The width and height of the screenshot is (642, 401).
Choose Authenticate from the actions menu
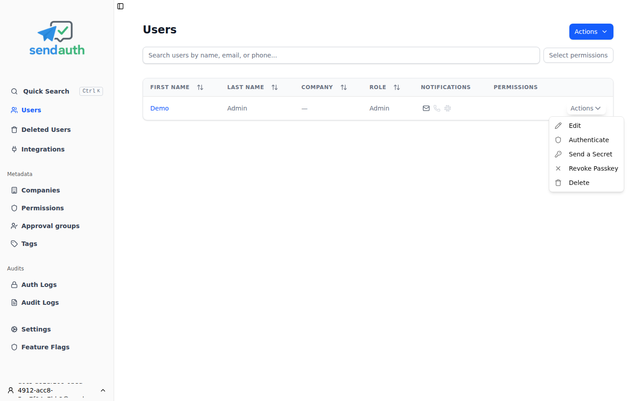pos(588,139)
